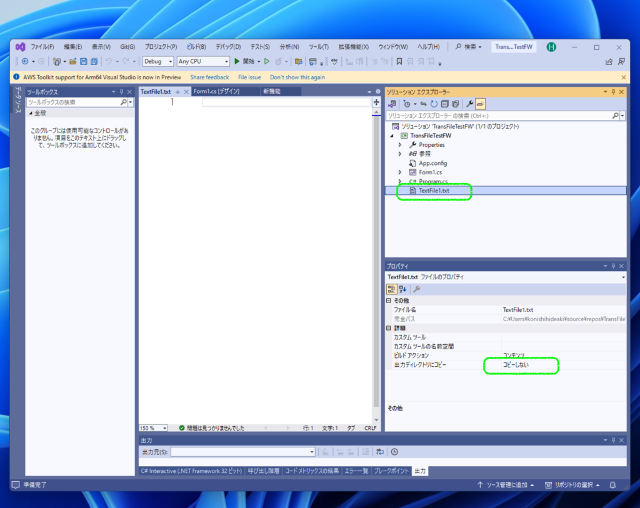Click Show All Files icon in Solution Explorer

click(x=456, y=104)
